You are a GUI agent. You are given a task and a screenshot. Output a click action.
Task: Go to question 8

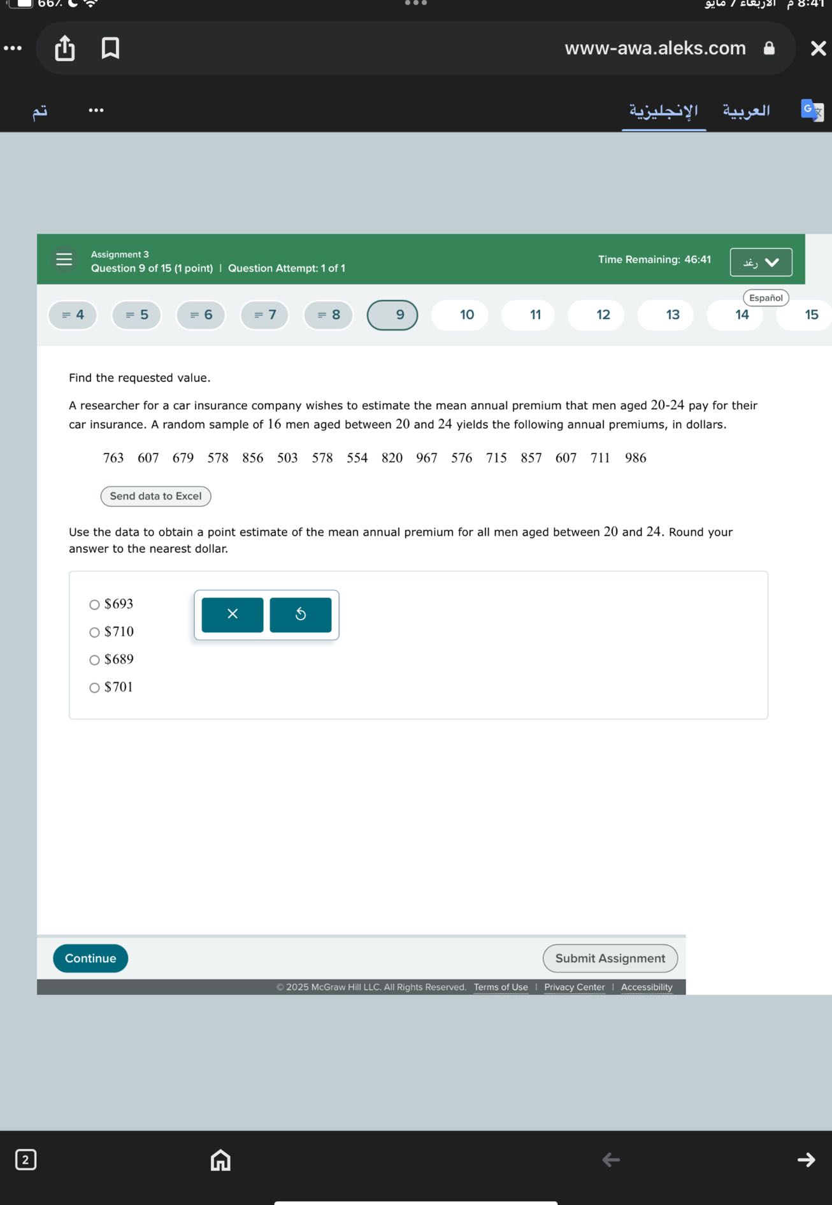tap(329, 315)
